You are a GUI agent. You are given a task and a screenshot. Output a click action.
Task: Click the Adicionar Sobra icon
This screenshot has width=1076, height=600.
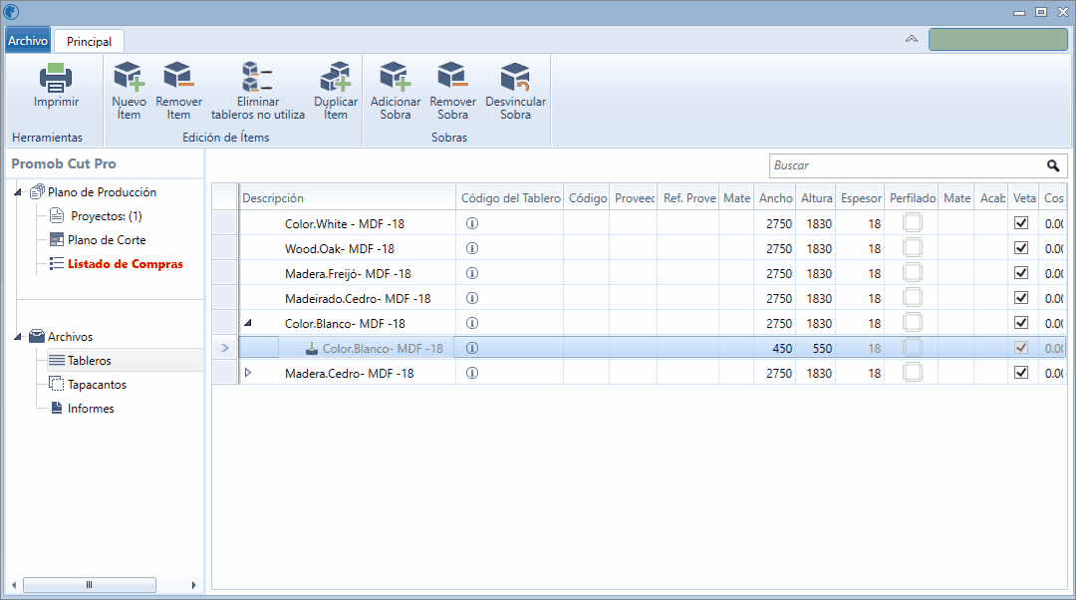pyautogui.click(x=396, y=77)
